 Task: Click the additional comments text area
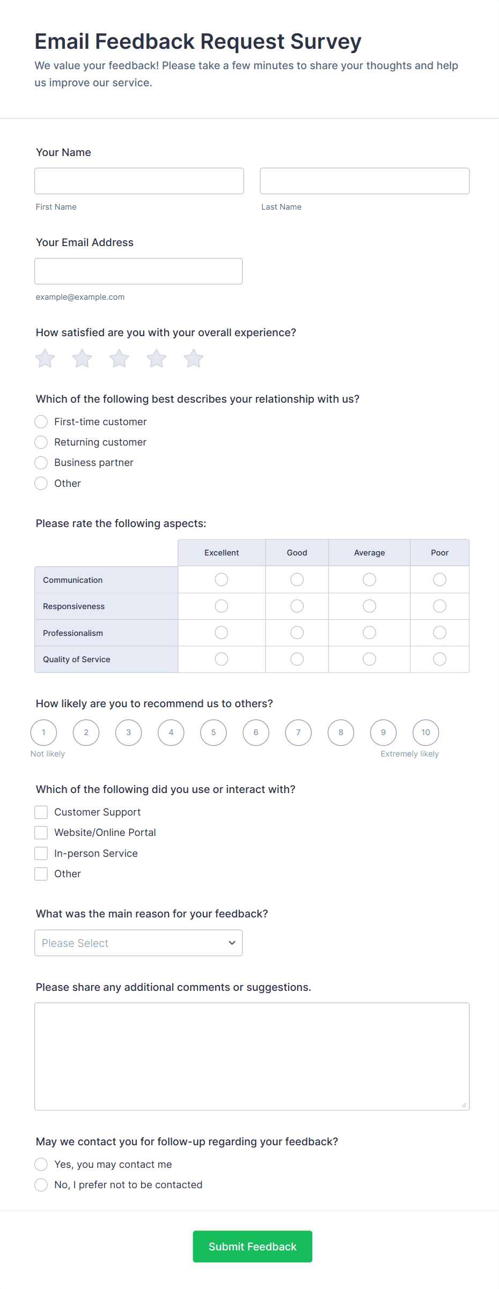click(252, 1056)
